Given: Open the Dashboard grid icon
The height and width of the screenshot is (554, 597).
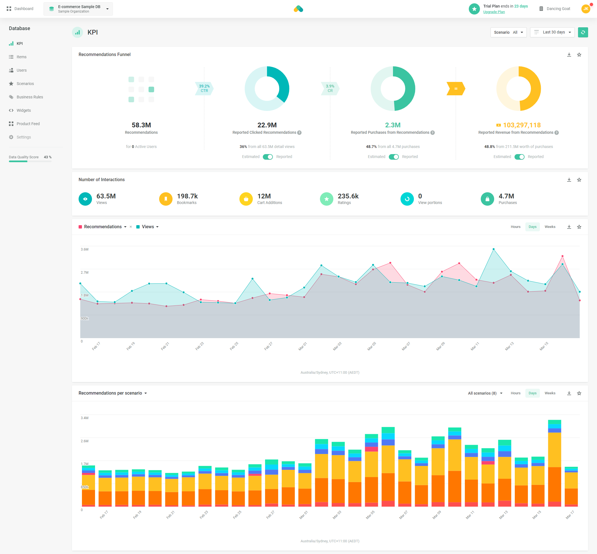Looking at the screenshot, I should click(x=9, y=9).
